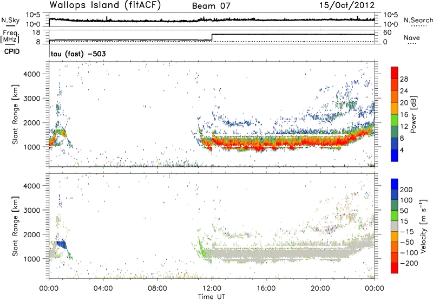
Task: Click the 20:00 time tick label
Action: (x=320, y=289)
